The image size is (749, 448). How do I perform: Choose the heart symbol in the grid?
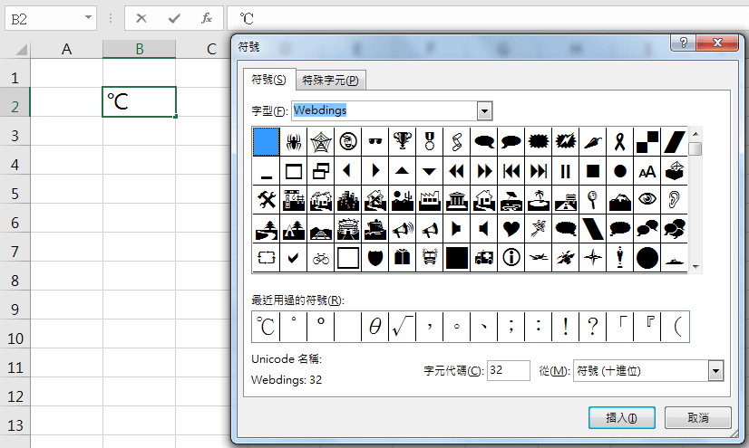point(511,228)
